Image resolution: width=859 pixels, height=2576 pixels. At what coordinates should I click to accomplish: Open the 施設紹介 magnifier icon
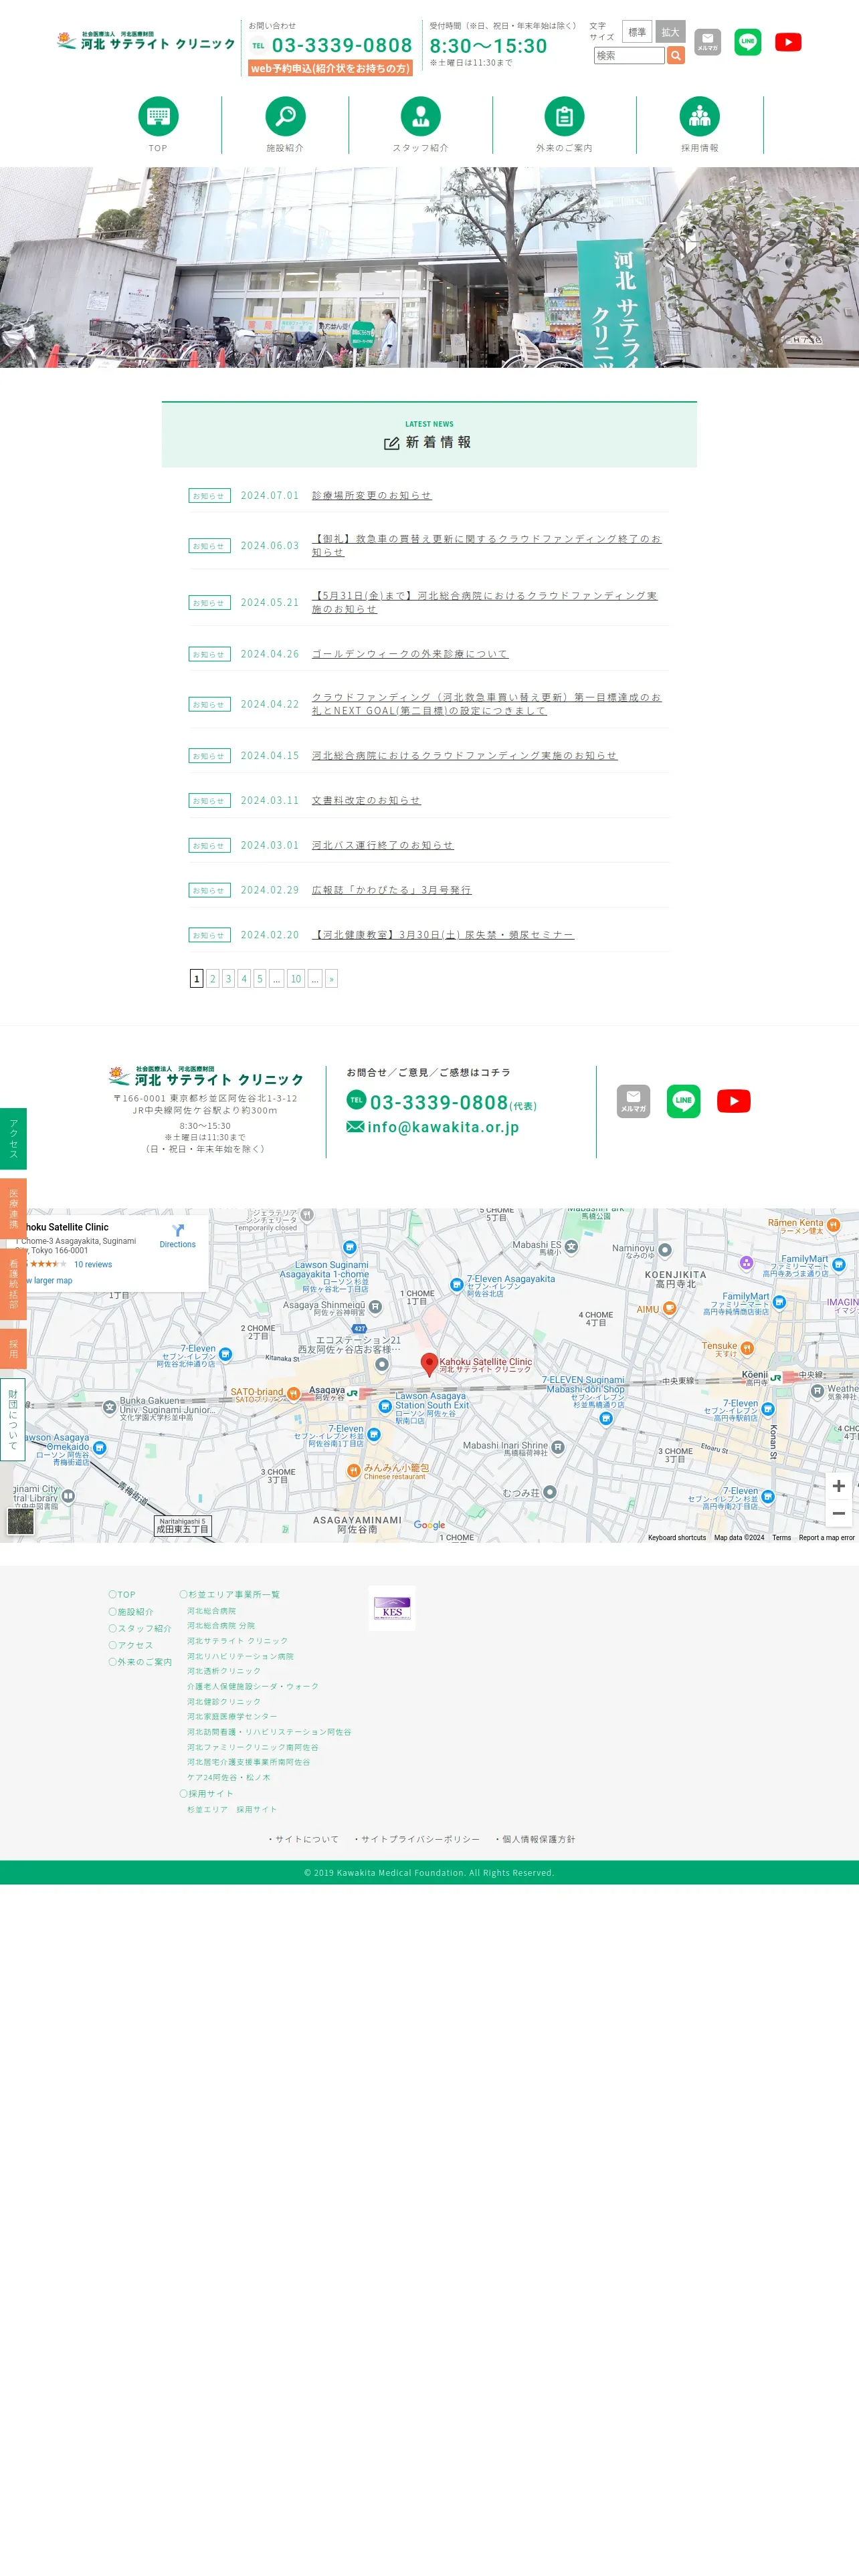coord(285,116)
